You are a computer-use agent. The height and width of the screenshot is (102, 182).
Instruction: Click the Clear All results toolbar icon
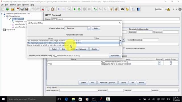116,9
